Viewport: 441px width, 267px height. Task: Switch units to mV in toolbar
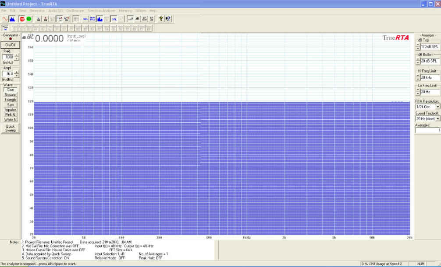coord(131,19)
